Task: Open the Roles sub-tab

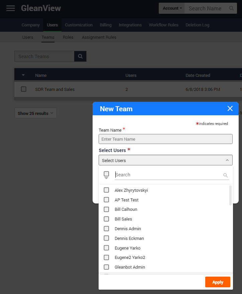Action: pos(68,37)
